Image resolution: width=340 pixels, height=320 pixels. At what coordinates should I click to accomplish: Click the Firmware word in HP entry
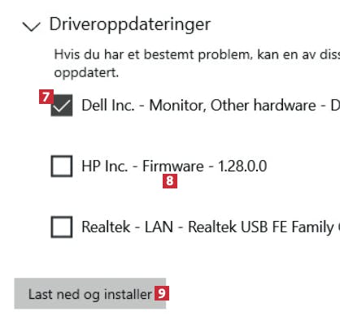[x=173, y=166]
